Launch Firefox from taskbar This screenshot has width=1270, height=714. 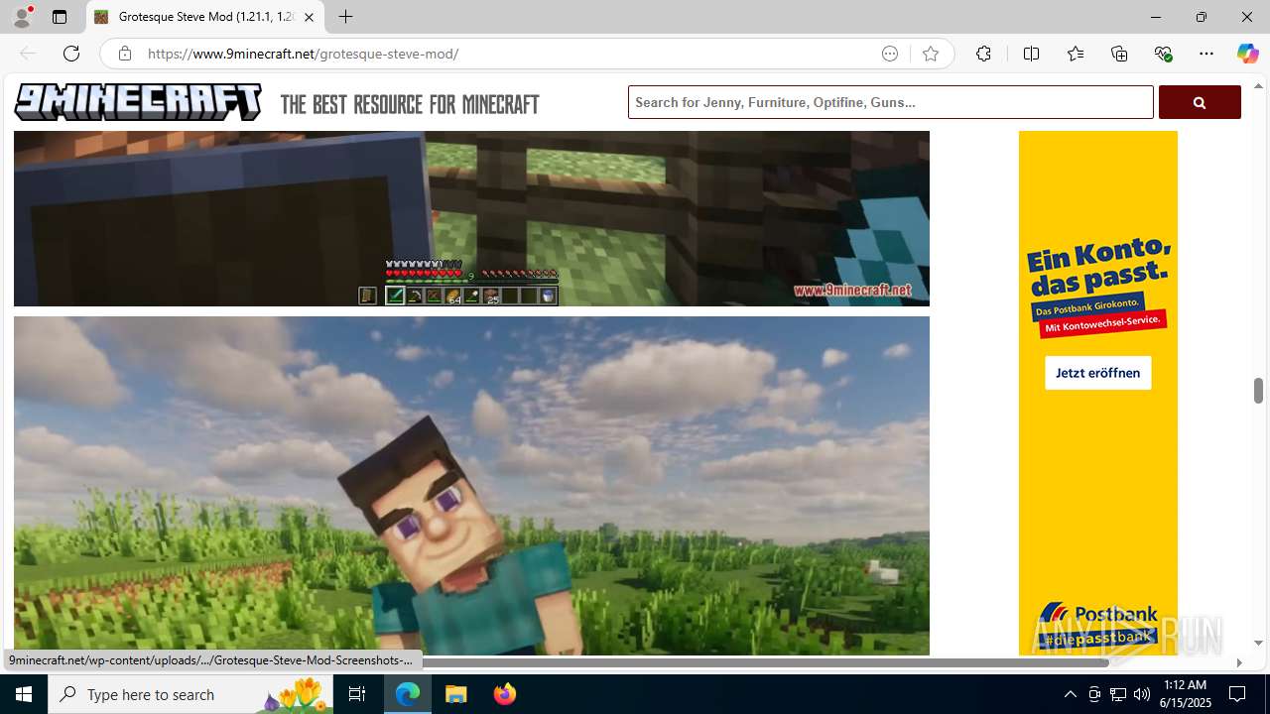[504, 694]
